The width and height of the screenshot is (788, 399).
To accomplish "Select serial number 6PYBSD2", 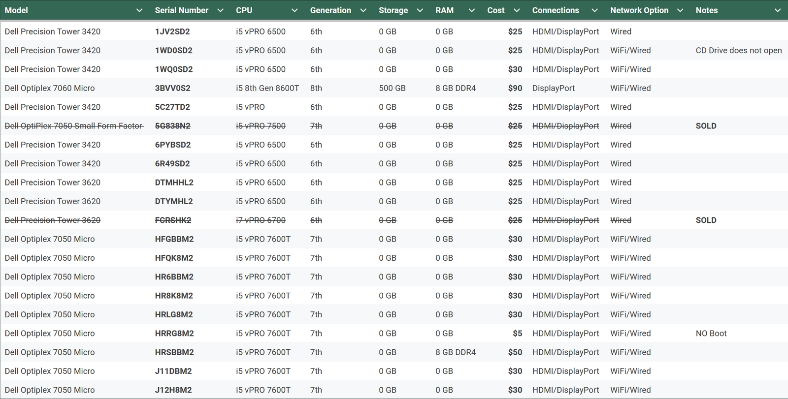I will [173, 145].
